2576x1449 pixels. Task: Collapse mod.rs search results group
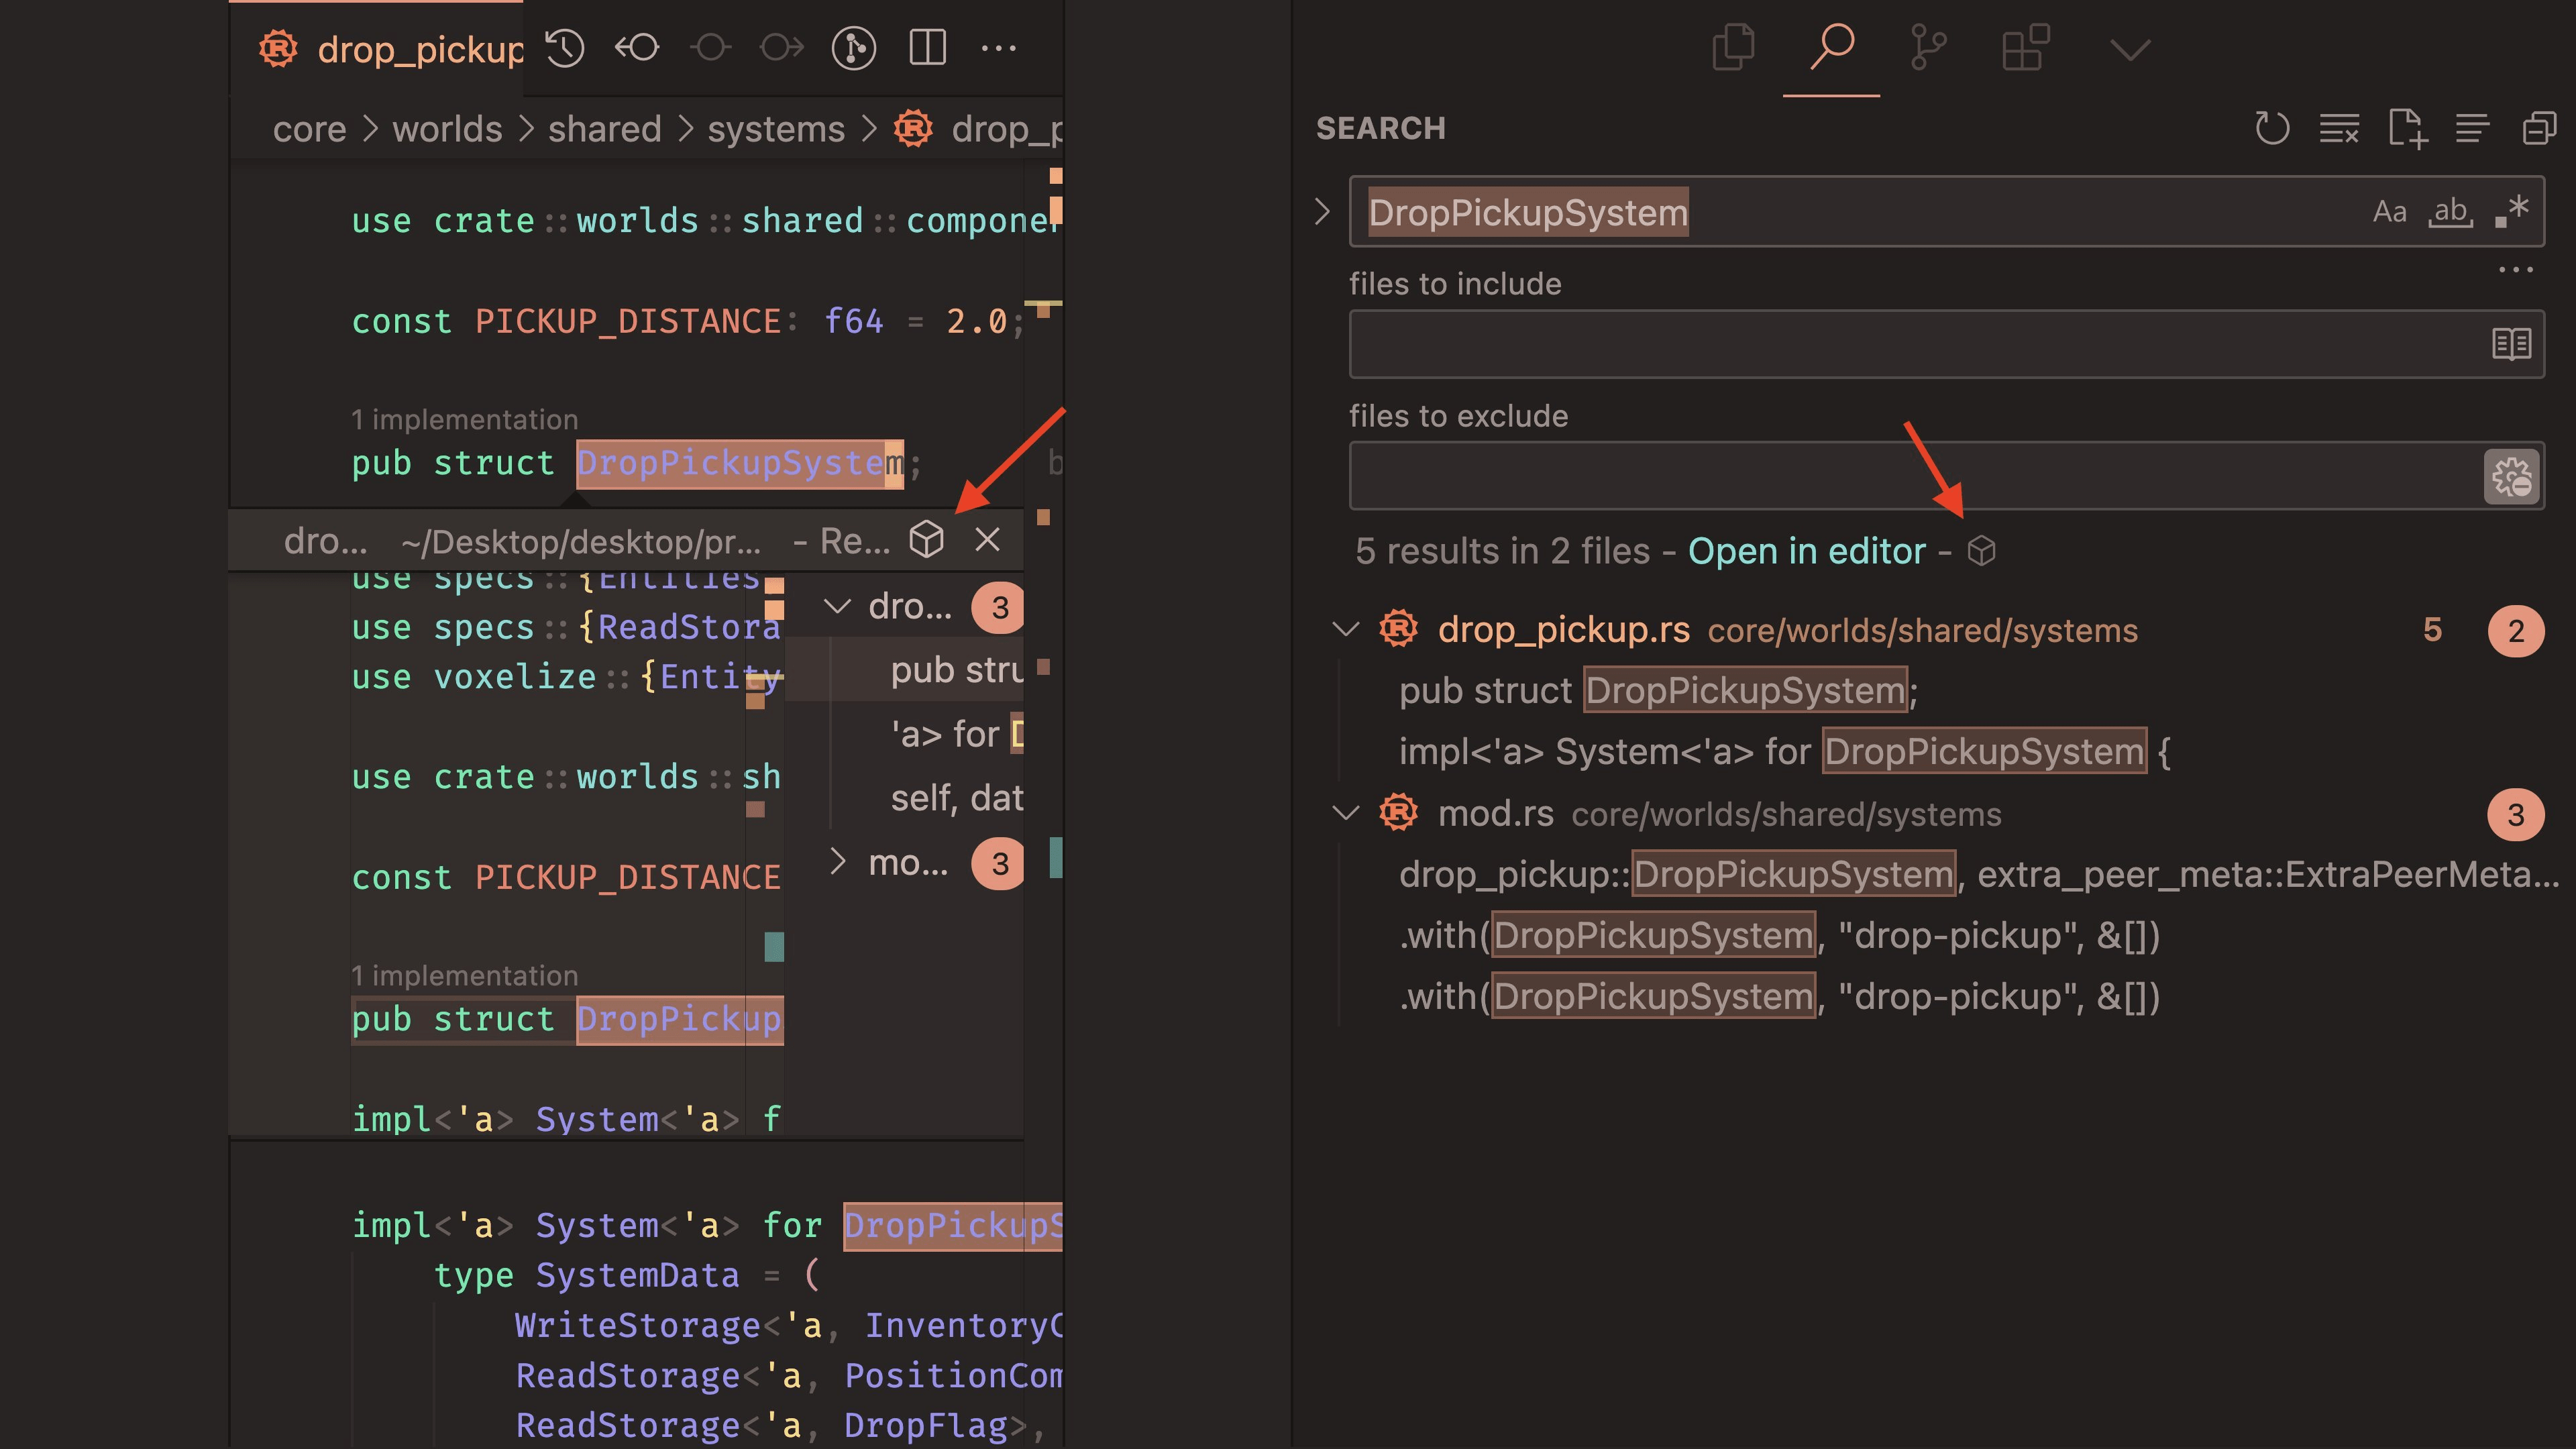click(1346, 814)
